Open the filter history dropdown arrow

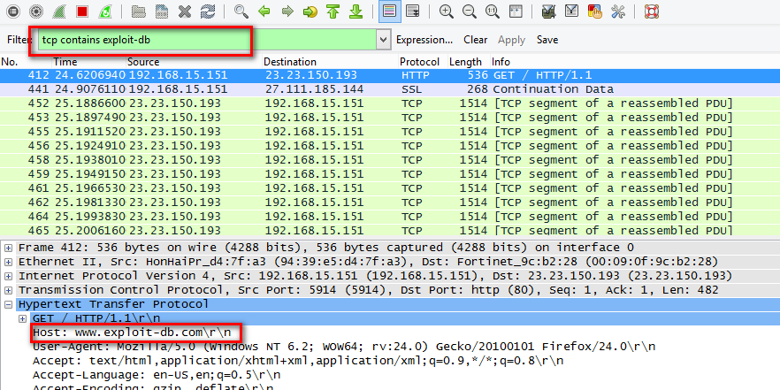point(383,40)
